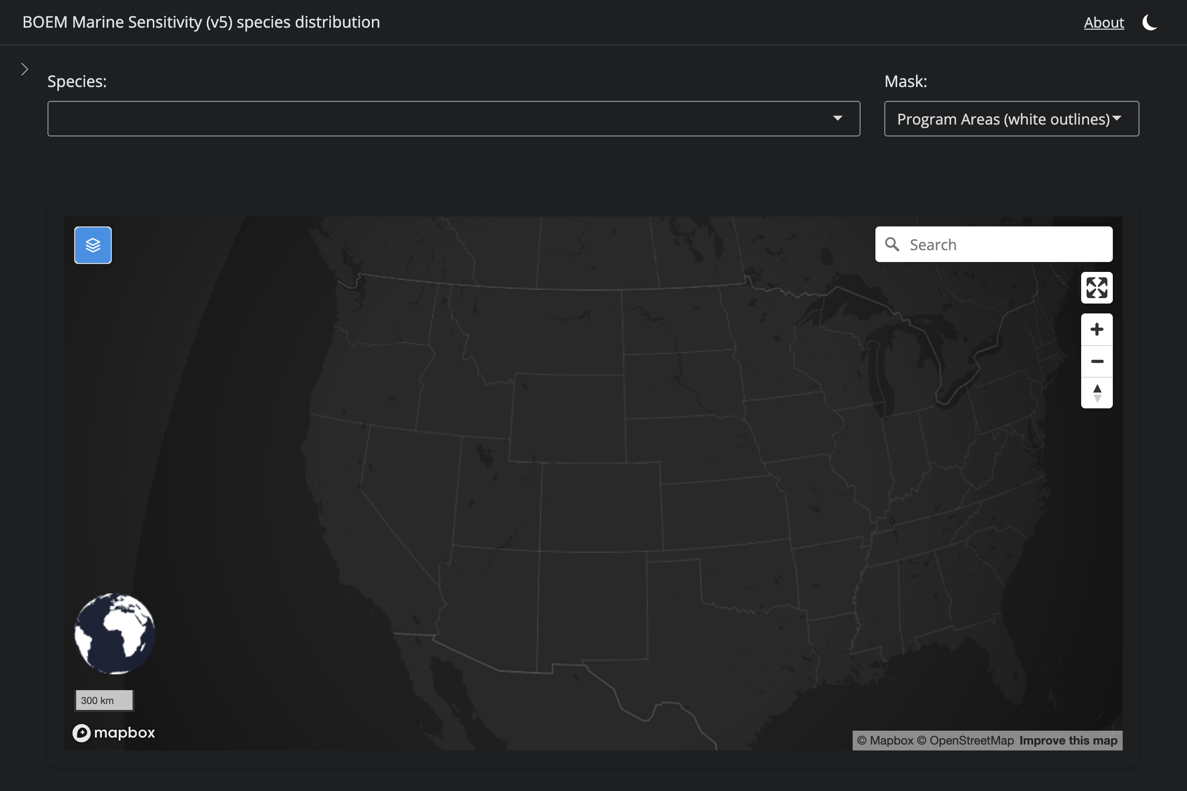1187x791 pixels.
Task: Click the search magnifier icon
Action: pyautogui.click(x=892, y=245)
